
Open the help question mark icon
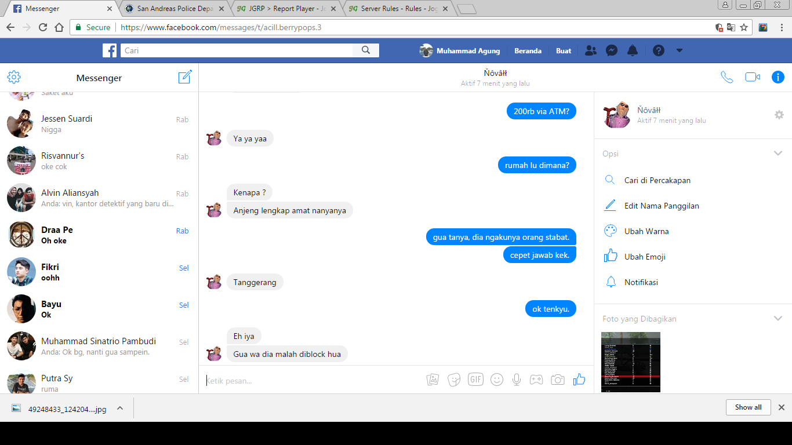click(659, 50)
